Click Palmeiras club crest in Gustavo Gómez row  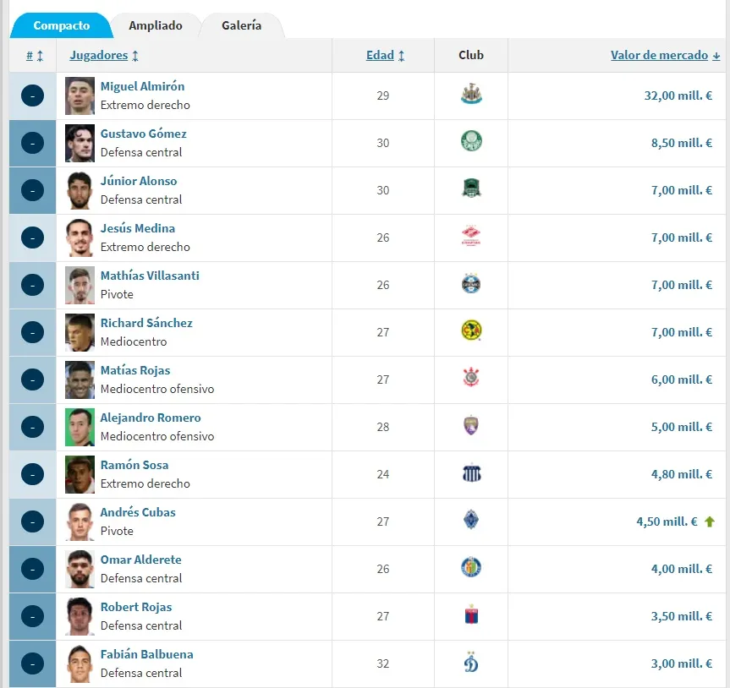pyautogui.click(x=470, y=142)
